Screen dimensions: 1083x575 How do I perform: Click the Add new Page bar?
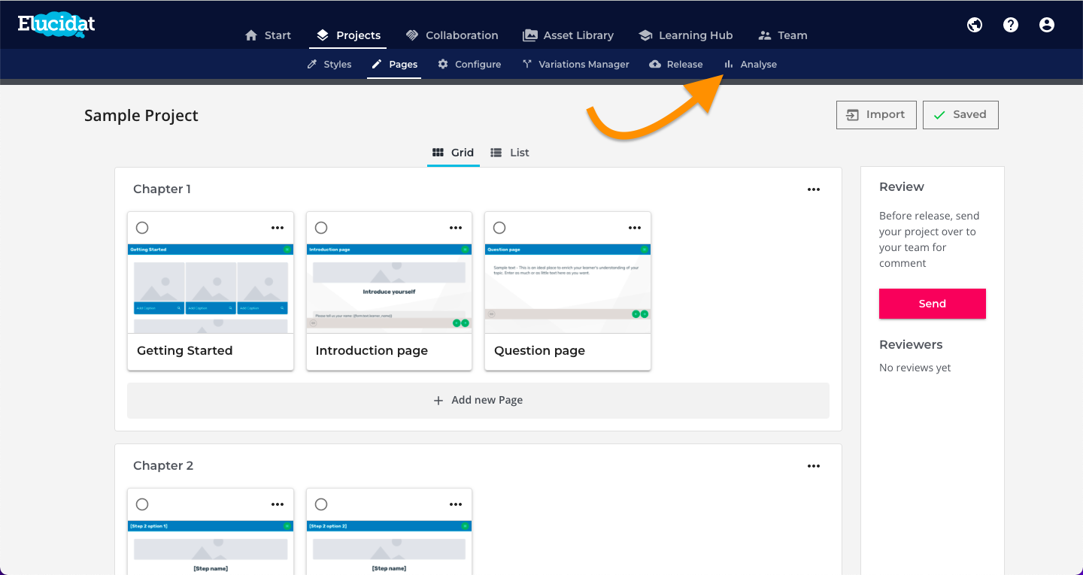coord(478,401)
